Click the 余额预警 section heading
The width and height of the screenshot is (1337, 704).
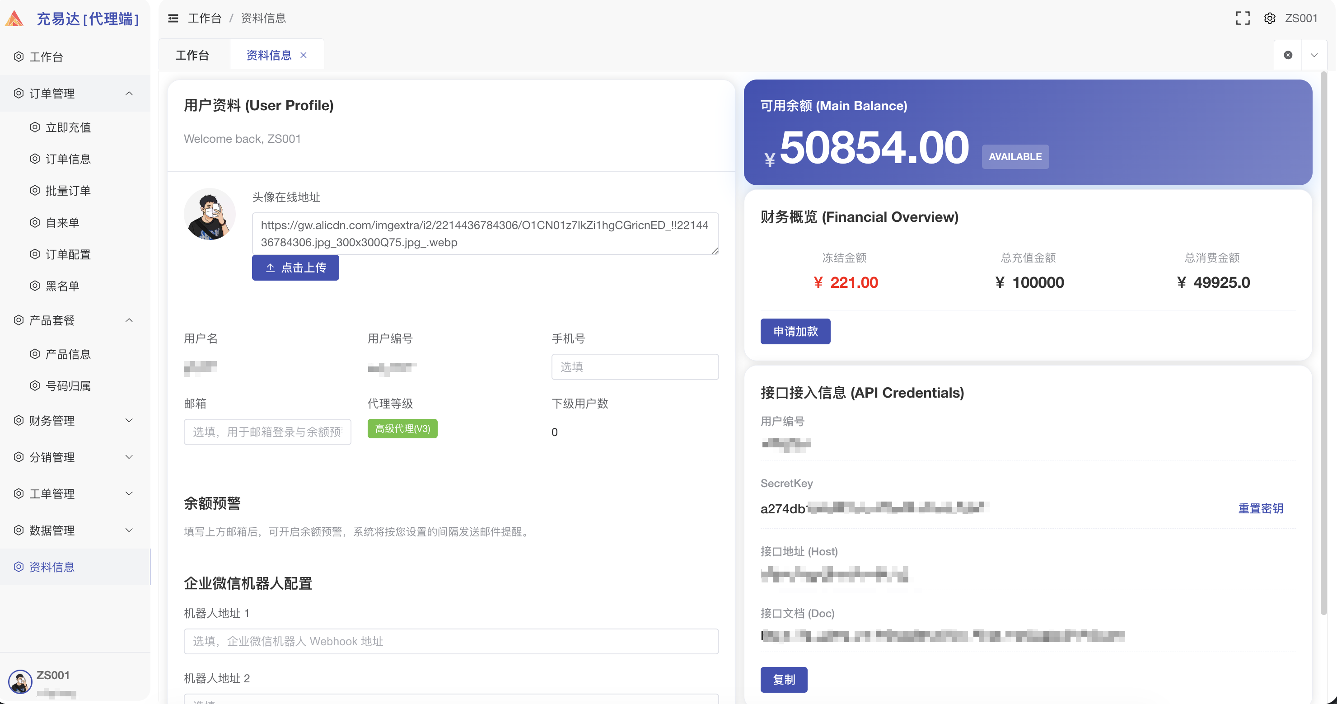(212, 503)
